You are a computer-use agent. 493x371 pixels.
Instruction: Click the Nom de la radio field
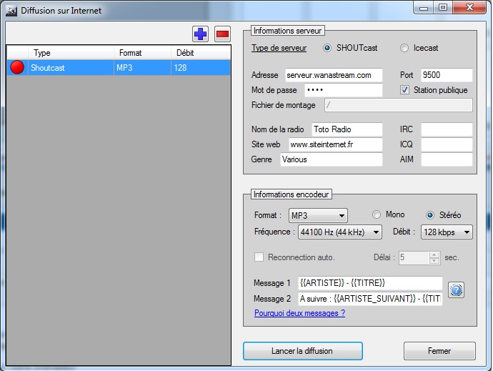pos(346,129)
